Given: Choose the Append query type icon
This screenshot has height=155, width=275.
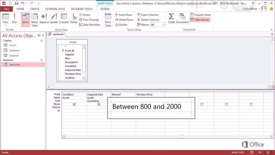Looking at the screenshot, I should tap(44, 18).
